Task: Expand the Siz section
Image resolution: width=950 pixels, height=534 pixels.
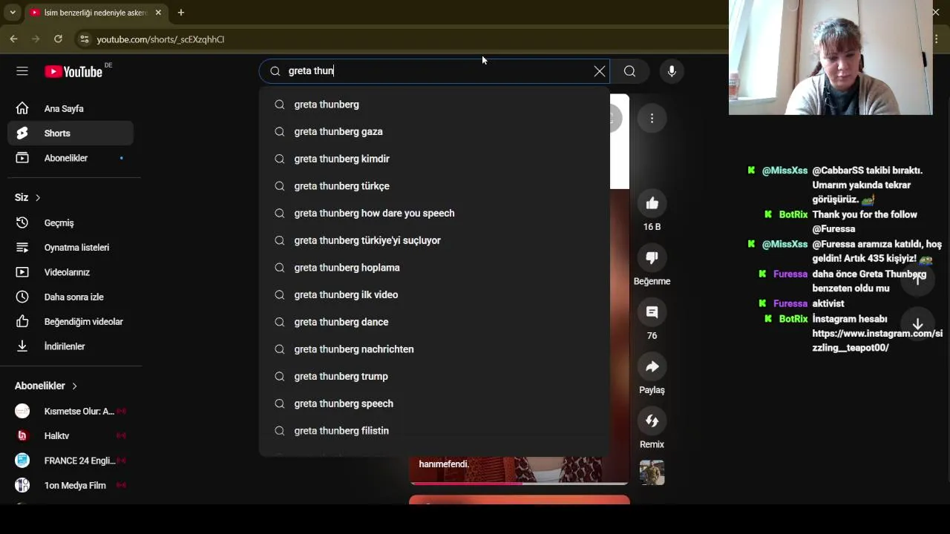Action: point(27,197)
